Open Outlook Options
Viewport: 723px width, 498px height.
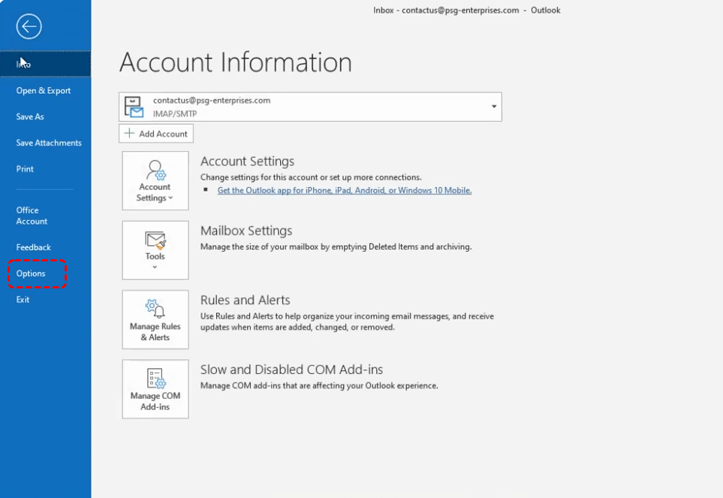click(31, 273)
